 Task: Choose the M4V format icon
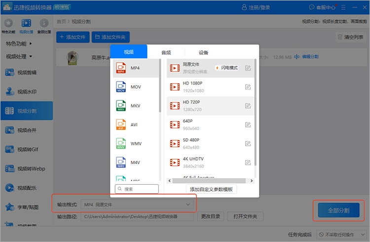[121, 162]
